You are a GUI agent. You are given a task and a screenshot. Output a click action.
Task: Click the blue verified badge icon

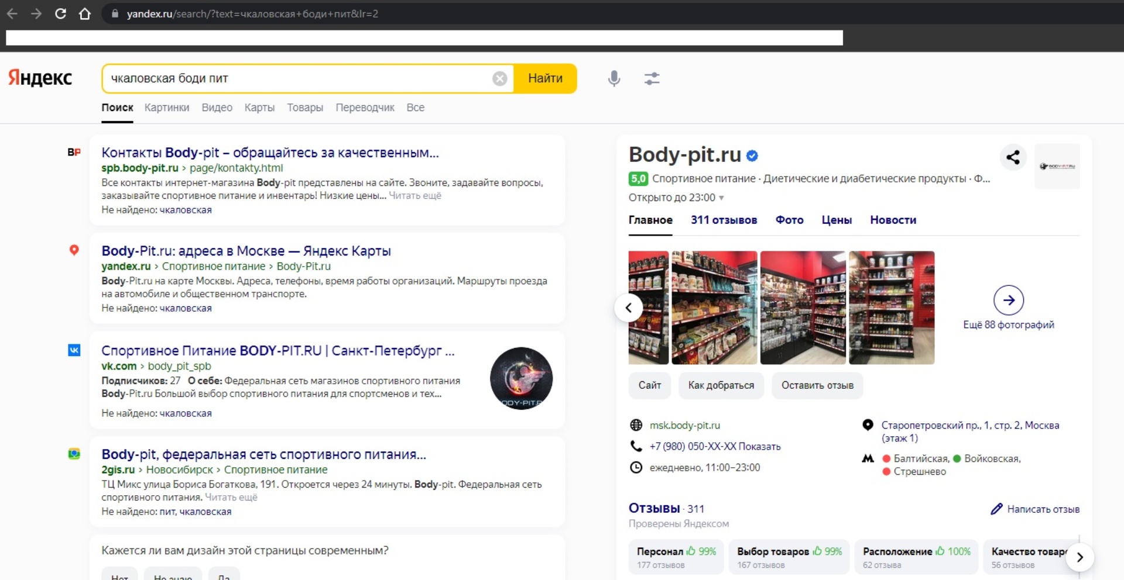point(752,156)
